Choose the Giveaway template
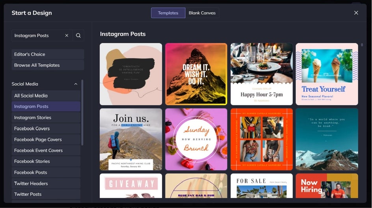The height and width of the screenshot is (208, 372). pos(131,186)
